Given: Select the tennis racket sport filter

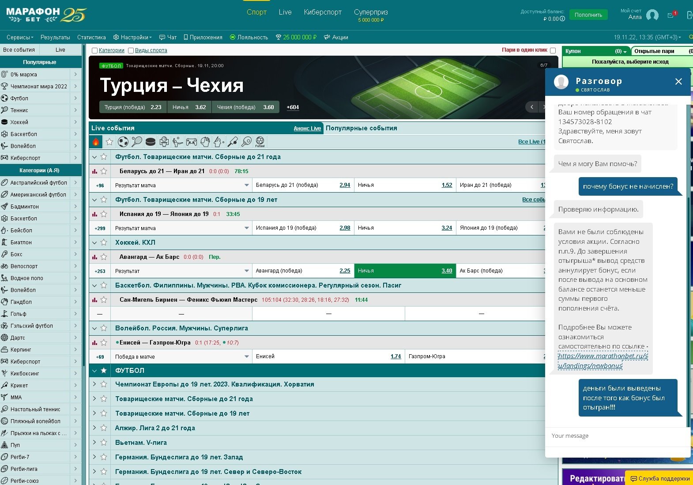Looking at the screenshot, I should coord(137,142).
